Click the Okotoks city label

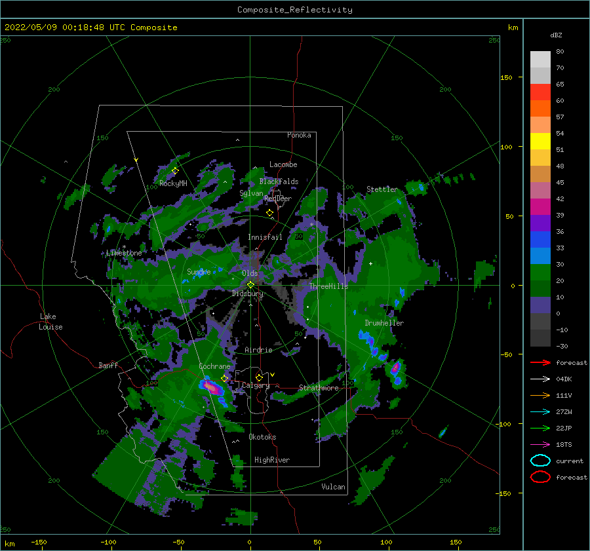click(262, 437)
